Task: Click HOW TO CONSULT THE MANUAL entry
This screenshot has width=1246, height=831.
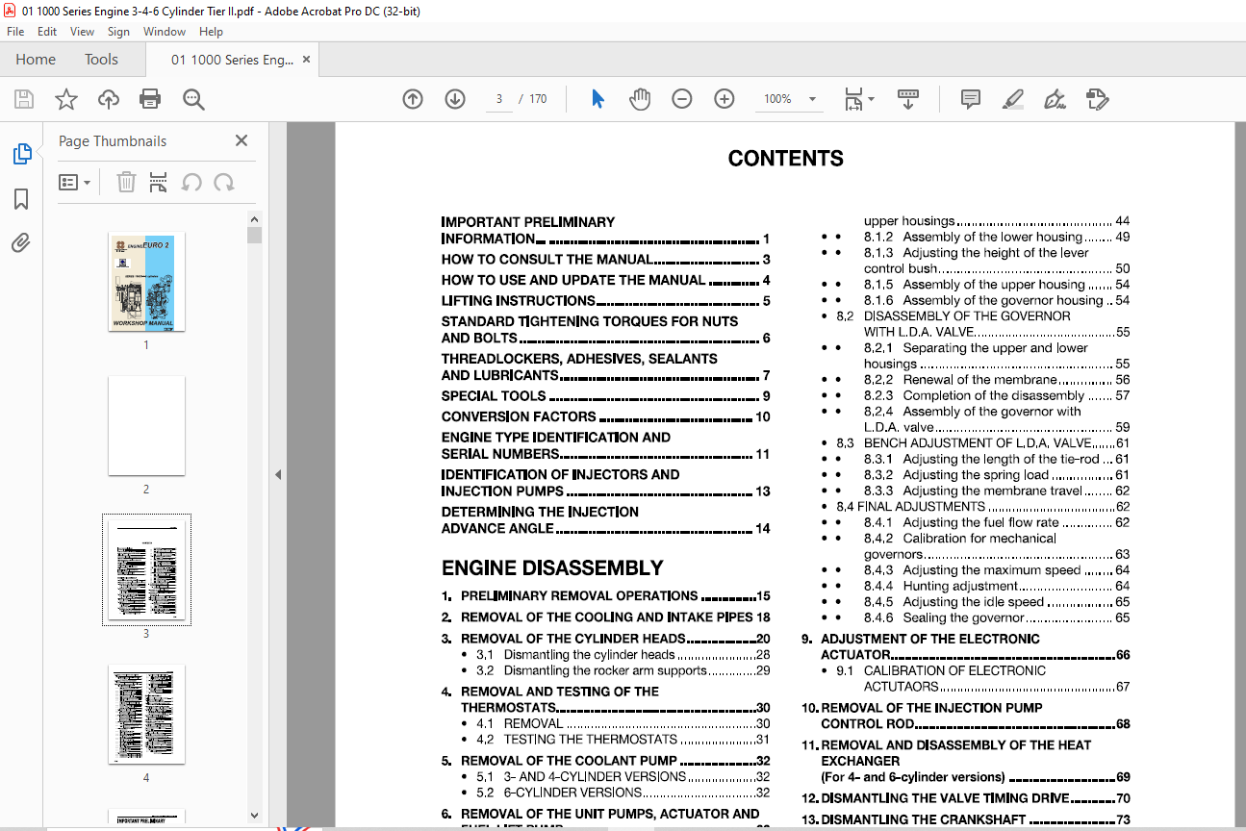Action: coord(605,260)
